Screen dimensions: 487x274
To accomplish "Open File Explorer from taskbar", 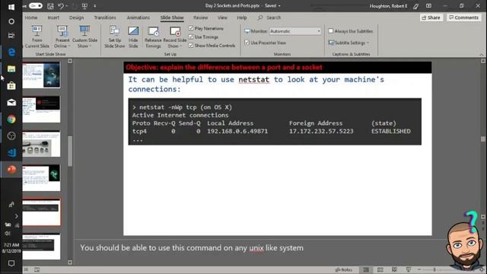I will click(11, 69).
